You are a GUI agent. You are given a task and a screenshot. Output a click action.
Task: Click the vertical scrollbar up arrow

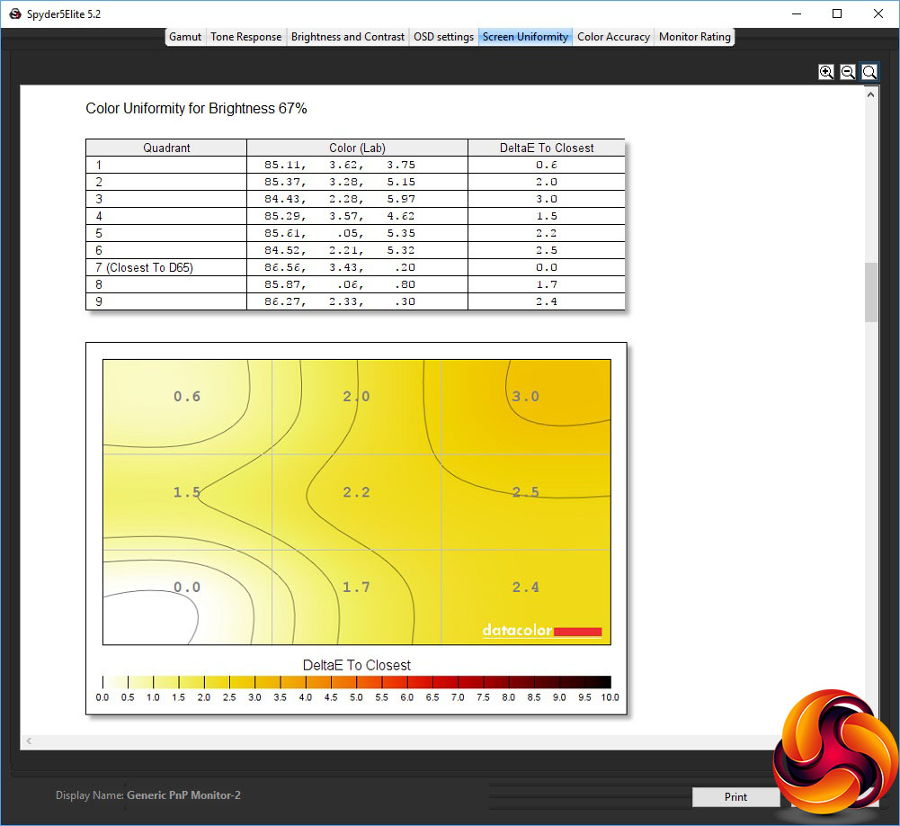[870, 94]
